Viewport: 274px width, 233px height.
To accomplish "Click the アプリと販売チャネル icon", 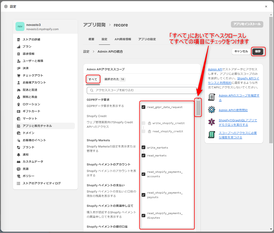I will pos(19,126).
